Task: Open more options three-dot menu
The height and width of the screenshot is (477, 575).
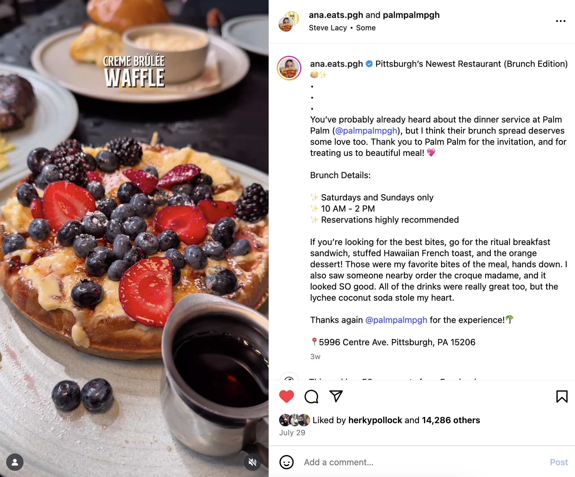Action: click(560, 21)
